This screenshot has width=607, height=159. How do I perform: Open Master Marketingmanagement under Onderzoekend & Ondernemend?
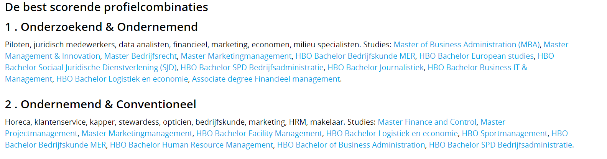pos(236,56)
